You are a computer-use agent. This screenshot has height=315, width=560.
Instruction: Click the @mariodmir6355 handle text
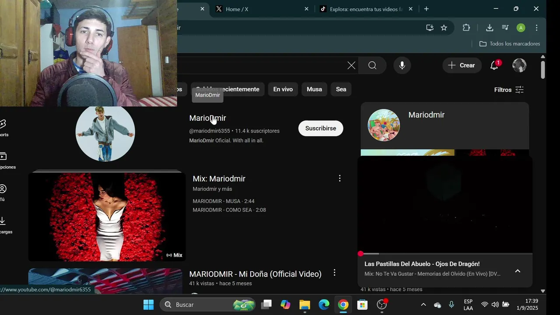tap(209, 131)
